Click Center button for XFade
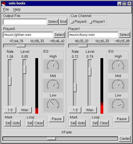 pyautogui.click(x=125, y=139)
